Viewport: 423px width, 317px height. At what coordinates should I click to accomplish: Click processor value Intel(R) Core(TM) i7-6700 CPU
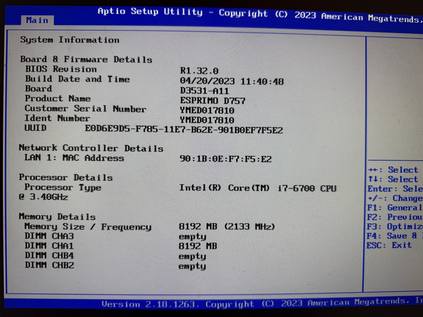coord(258,188)
